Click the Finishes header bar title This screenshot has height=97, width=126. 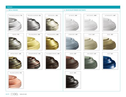(10, 7)
